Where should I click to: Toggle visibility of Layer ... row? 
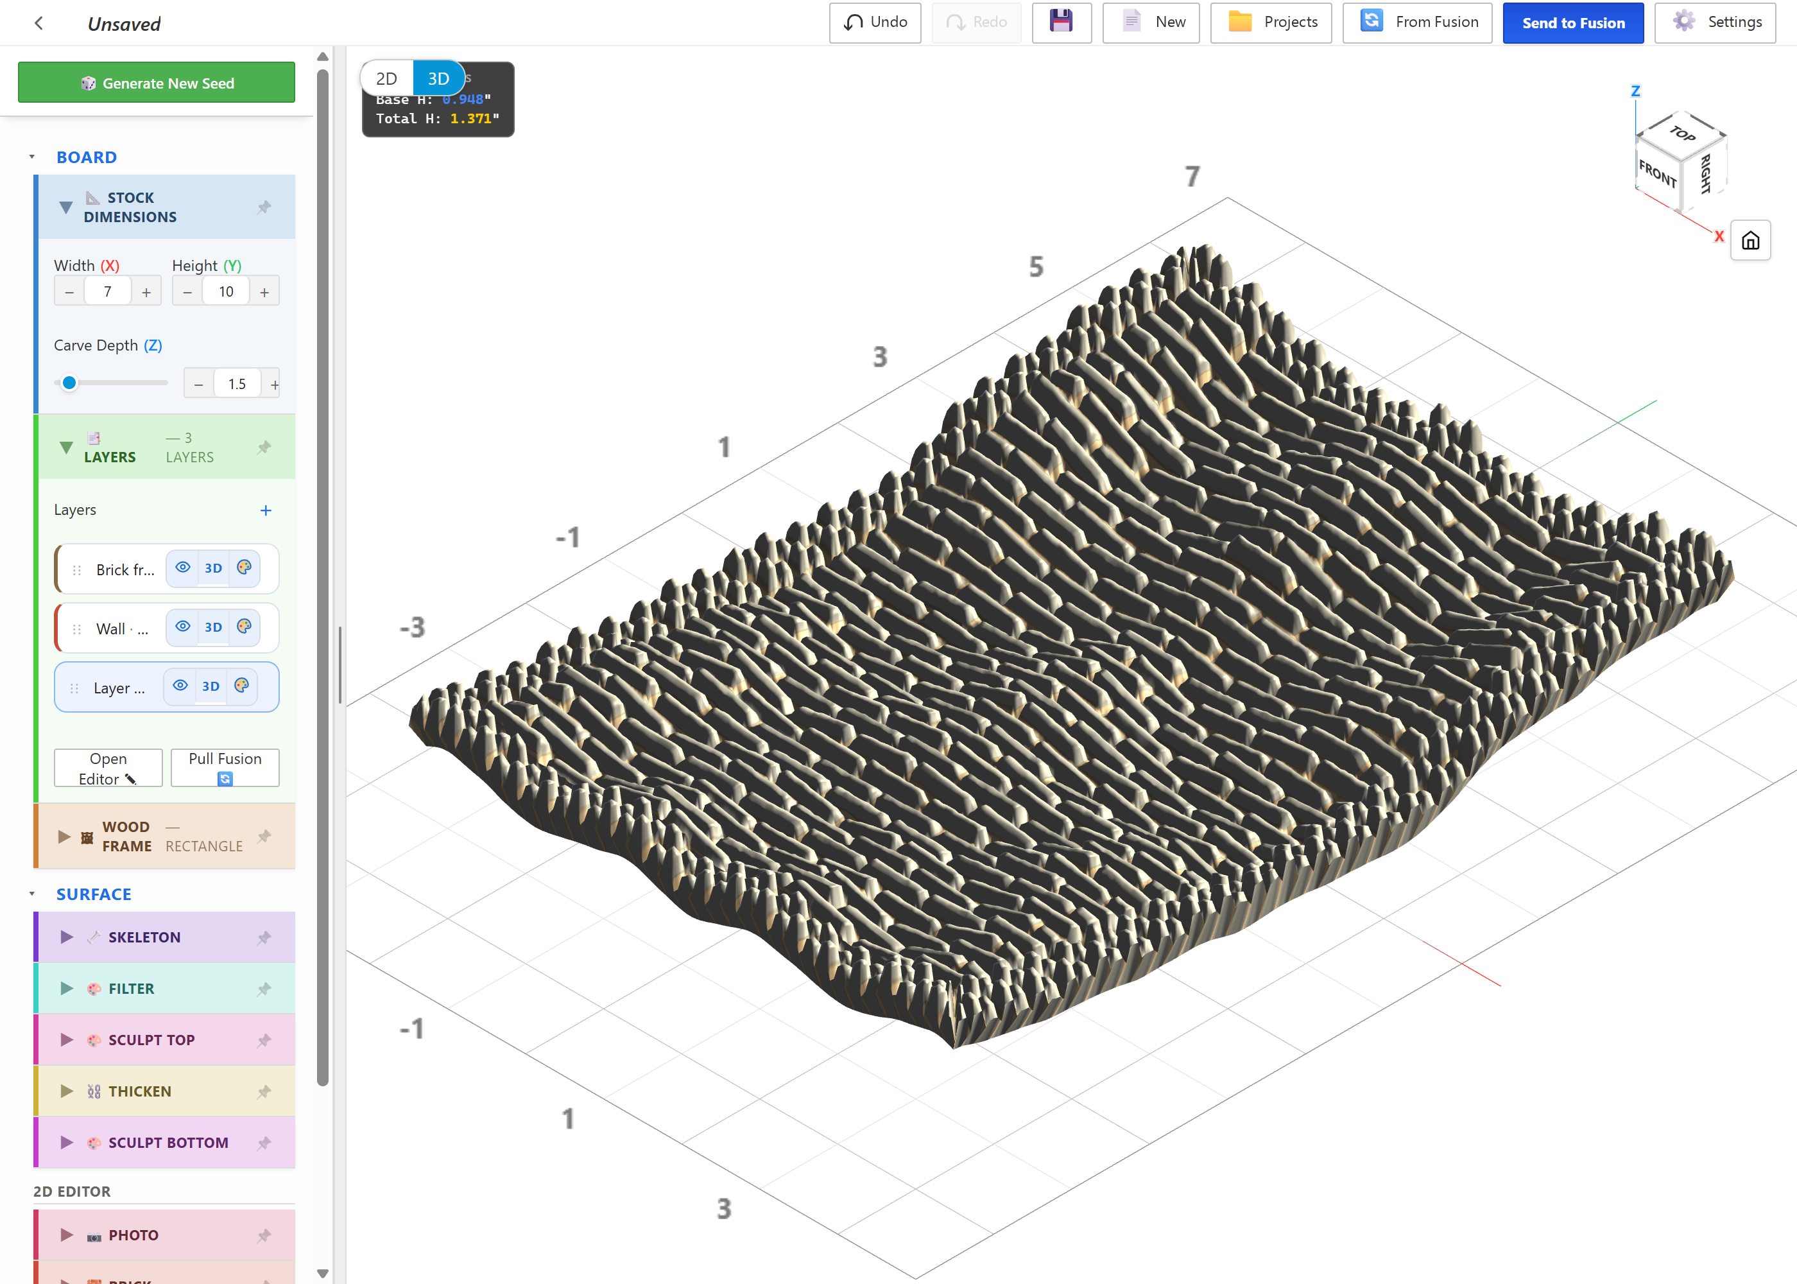click(180, 686)
